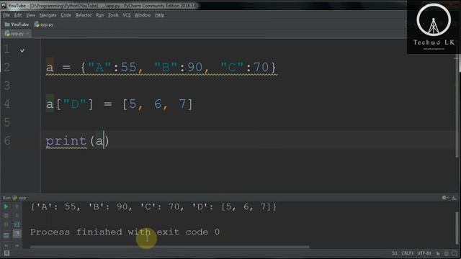Viewport: 461px width, 259px height.
Task: Click the up-arrow icon in Run panel toolbar
Action: point(17,206)
